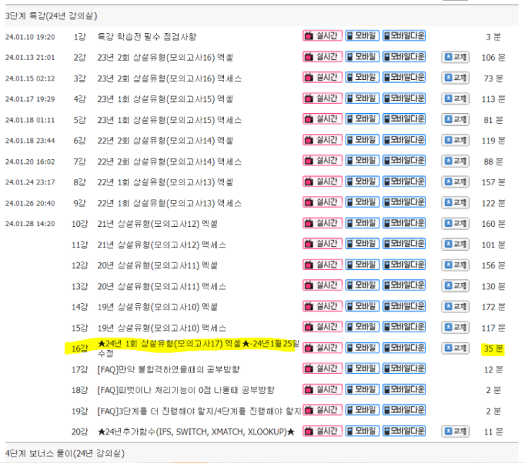Play 실시간 for lecture 13강
Viewport: 525px width, 463px height.
pos(322,285)
